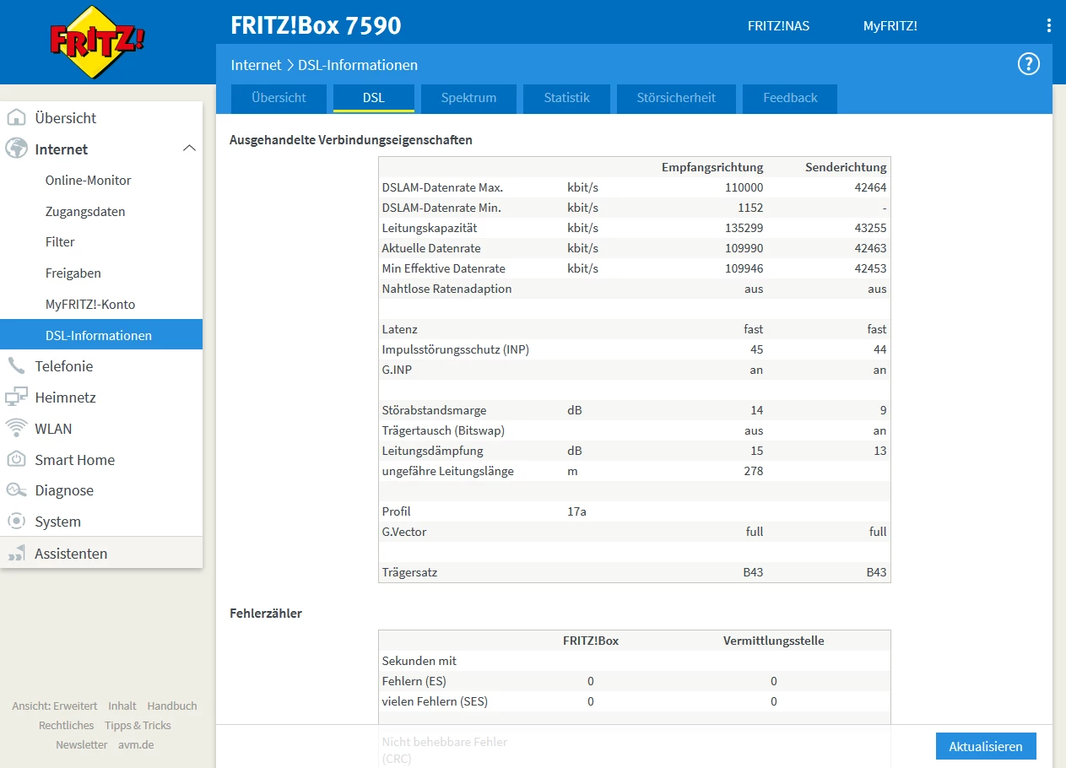
Task: Click the Übersicht home icon in sidebar
Action: pos(16,118)
